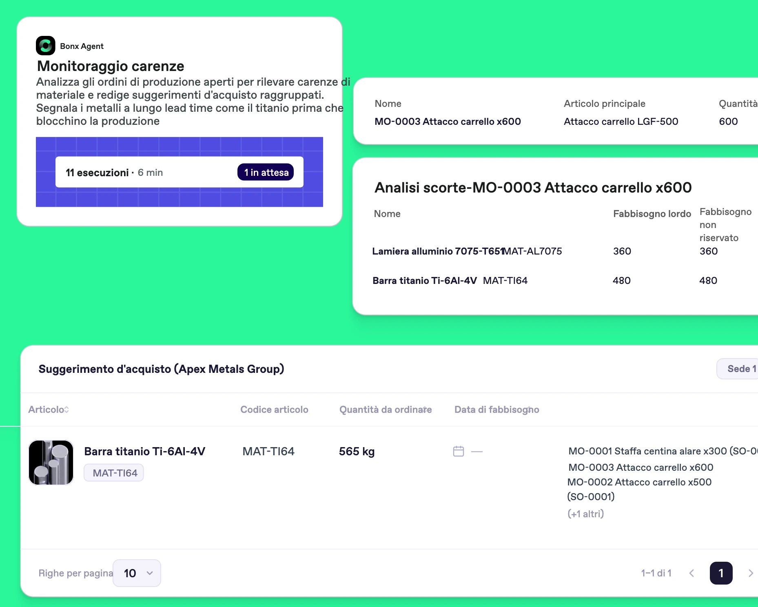Image resolution: width=758 pixels, height=607 pixels.
Task: Click the calendar icon in Data di fabbisogno
Action: pyautogui.click(x=459, y=451)
